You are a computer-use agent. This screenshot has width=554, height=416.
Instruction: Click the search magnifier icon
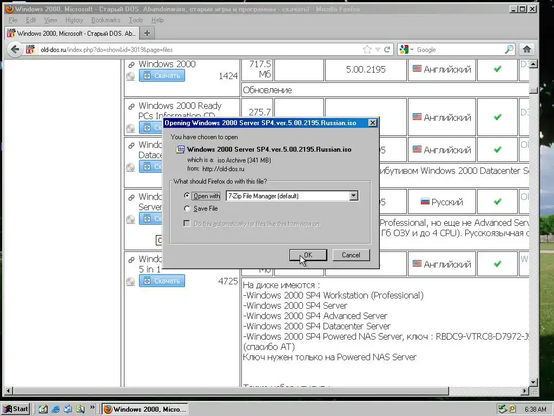[x=509, y=49]
